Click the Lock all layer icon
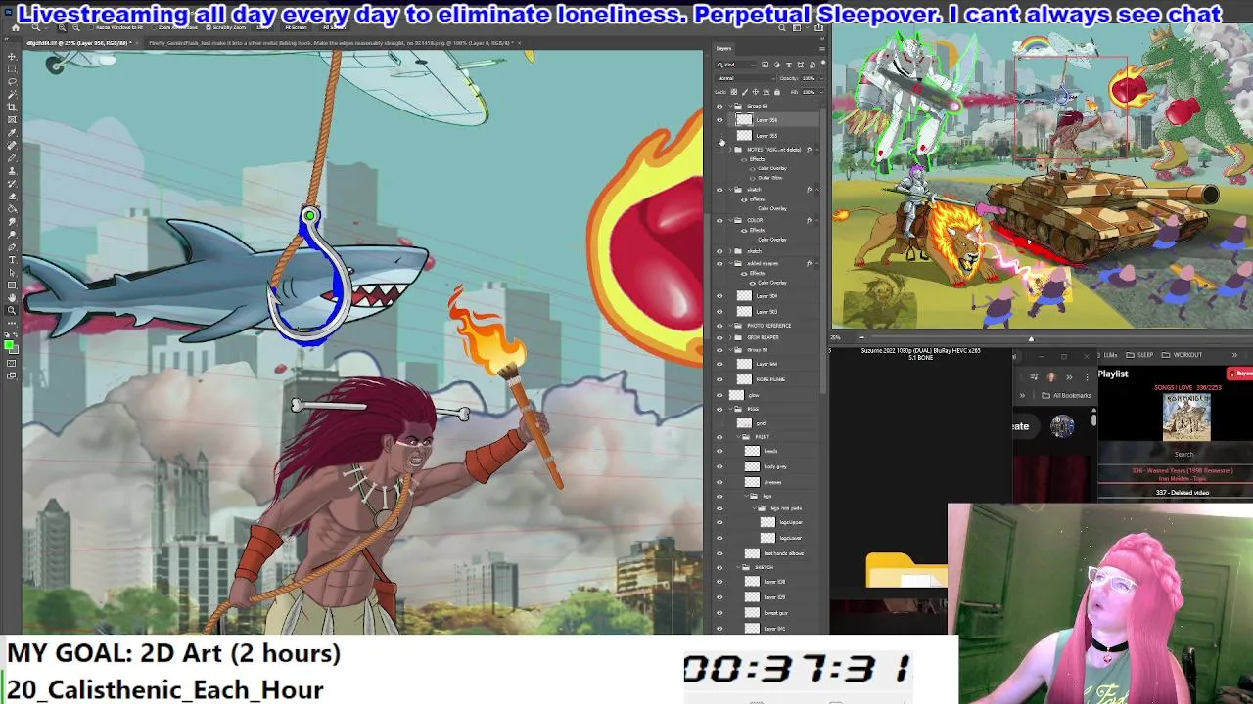The height and width of the screenshot is (704, 1253). click(777, 92)
